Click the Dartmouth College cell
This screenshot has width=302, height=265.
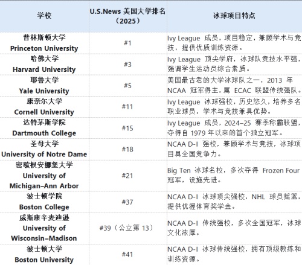point(44,128)
